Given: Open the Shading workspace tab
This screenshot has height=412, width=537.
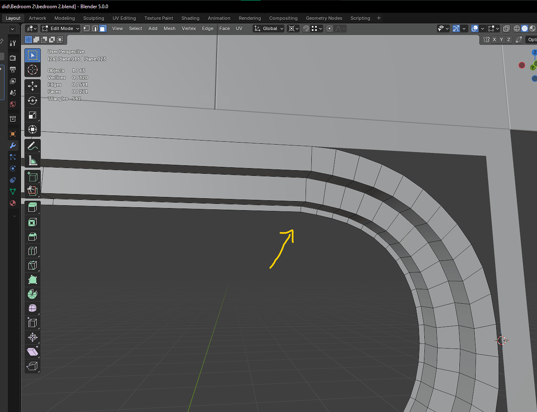Looking at the screenshot, I should point(191,18).
